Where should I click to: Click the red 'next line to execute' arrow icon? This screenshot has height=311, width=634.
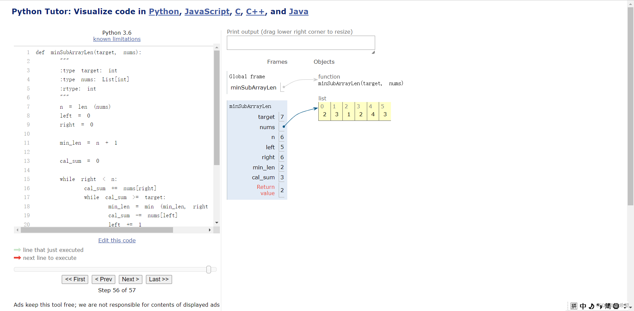[18, 258]
